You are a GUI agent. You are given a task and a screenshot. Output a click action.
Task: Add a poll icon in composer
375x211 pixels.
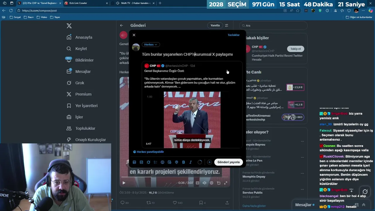[156, 162]
